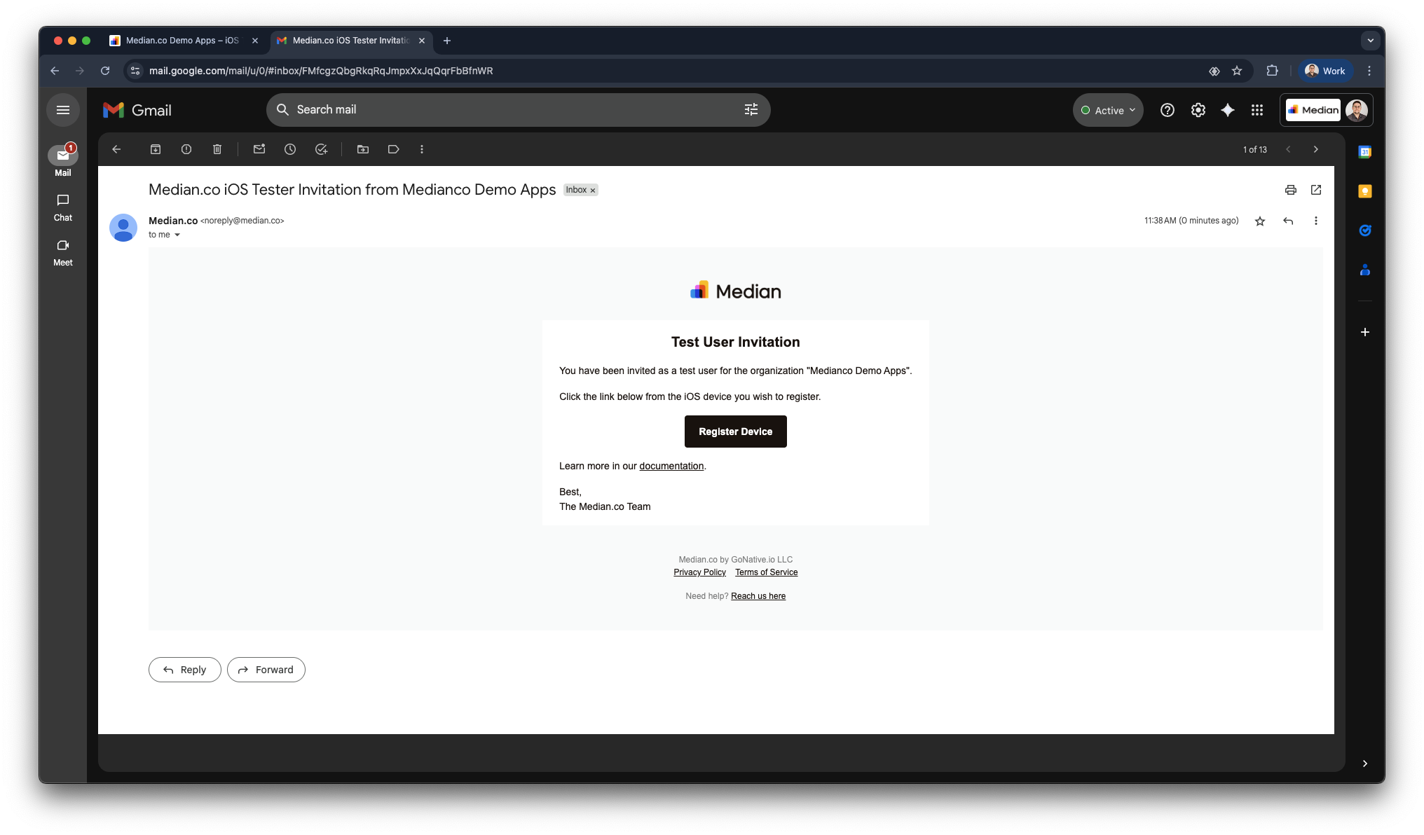Click inside the Search mail field
This screenshot has width=1424, height=835.
point(491,110)
